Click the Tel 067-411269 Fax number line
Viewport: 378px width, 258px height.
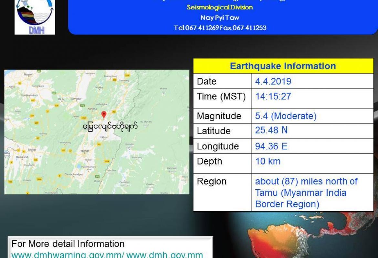pyautogui.click(x=220, y=28)
